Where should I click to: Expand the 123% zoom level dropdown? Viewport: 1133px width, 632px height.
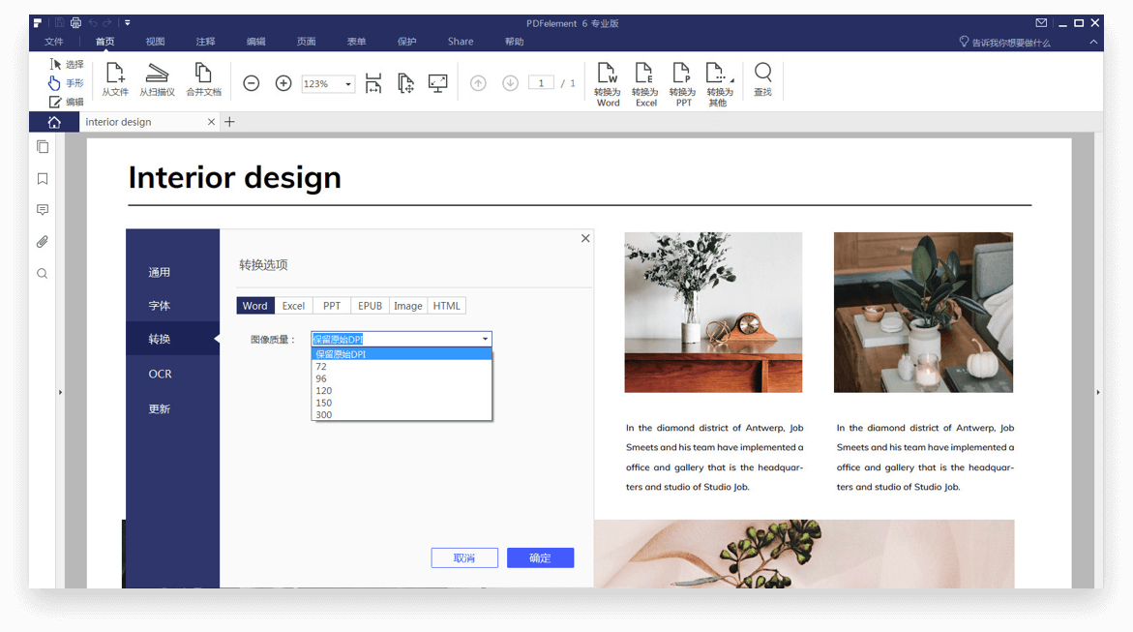pyautogui.click(x=348, y=84)
